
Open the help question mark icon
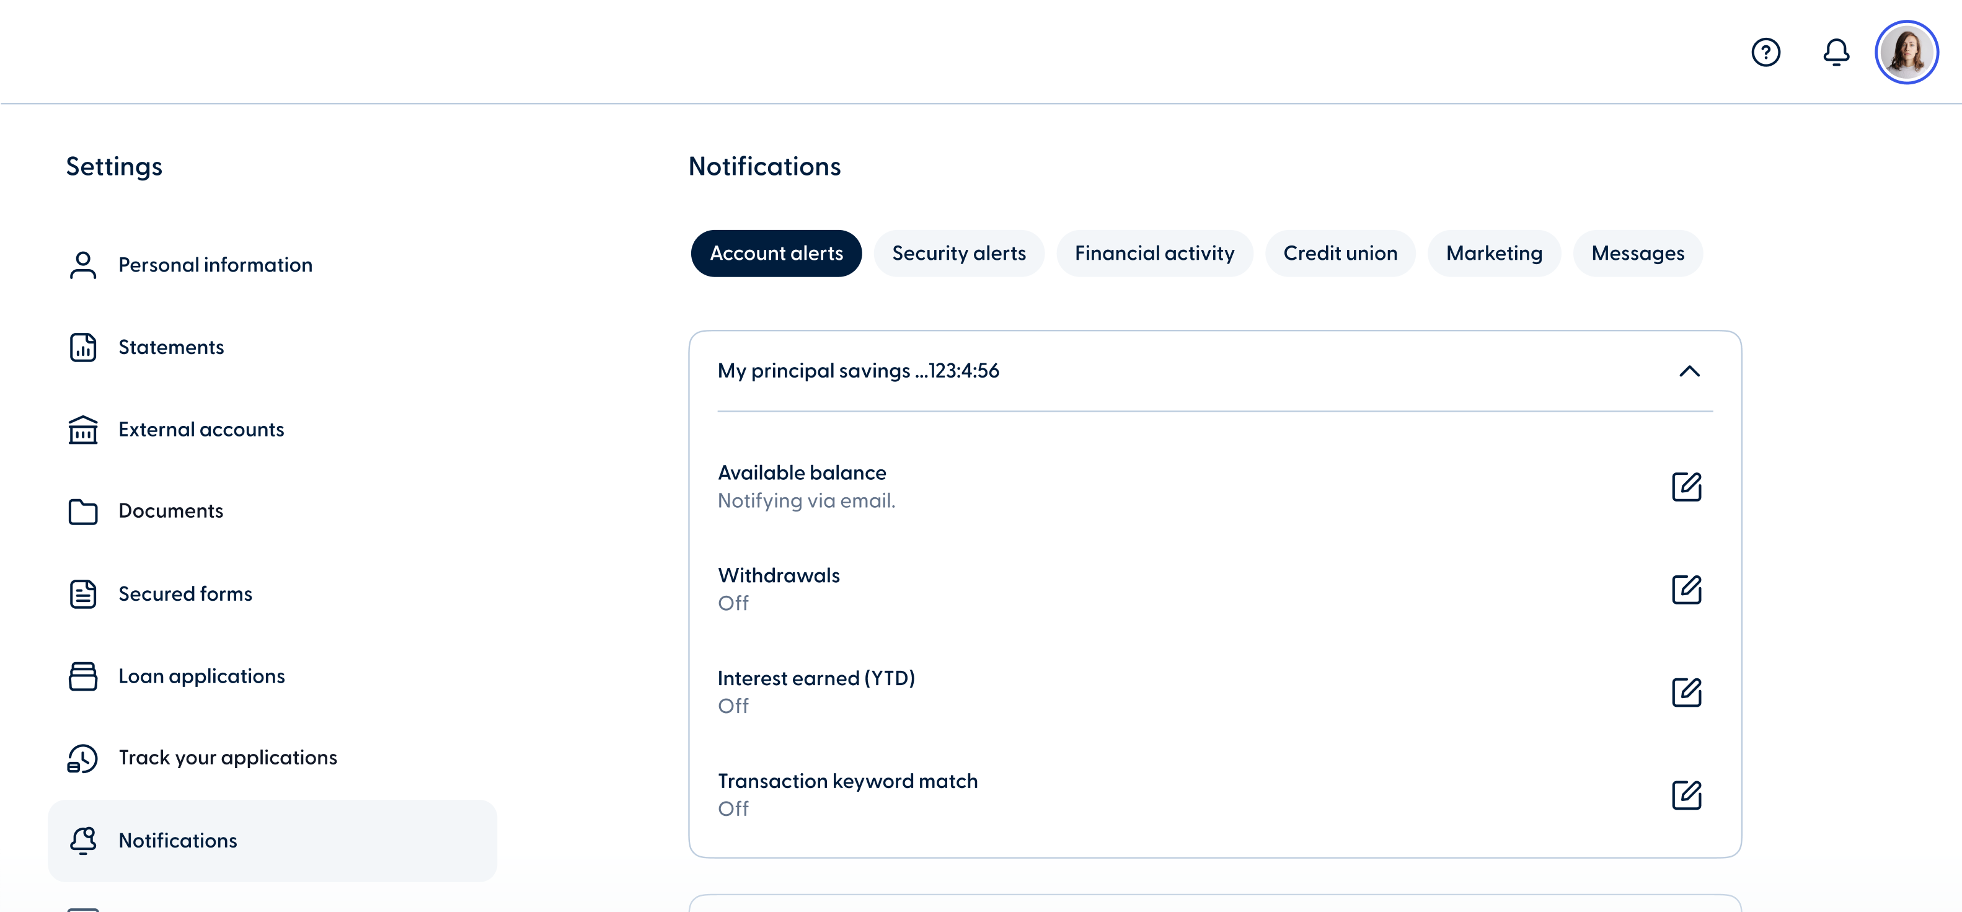click(1766, 52)
